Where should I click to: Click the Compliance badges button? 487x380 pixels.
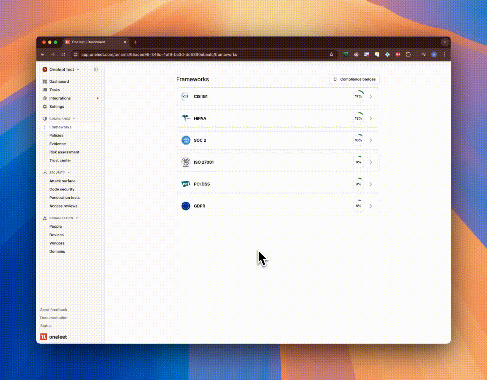tap(354, 80)
